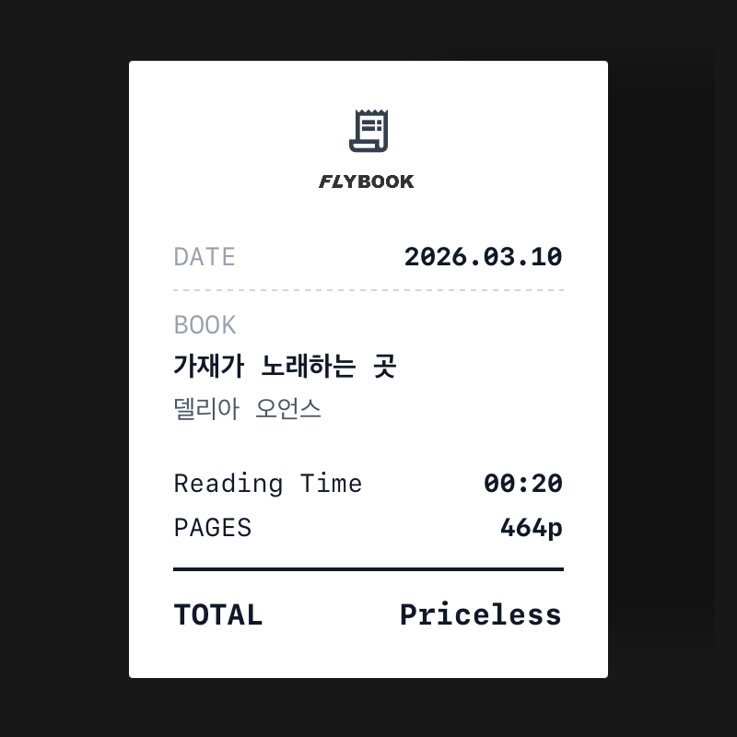Click the italic FLY part of logo
The height and width of the screenshot is (737, 737).
(x=337, y=181)
